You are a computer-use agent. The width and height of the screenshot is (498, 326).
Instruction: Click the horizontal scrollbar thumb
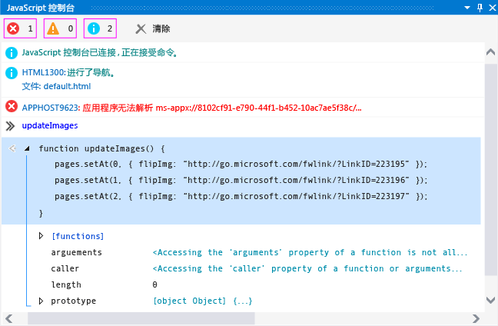141,318
